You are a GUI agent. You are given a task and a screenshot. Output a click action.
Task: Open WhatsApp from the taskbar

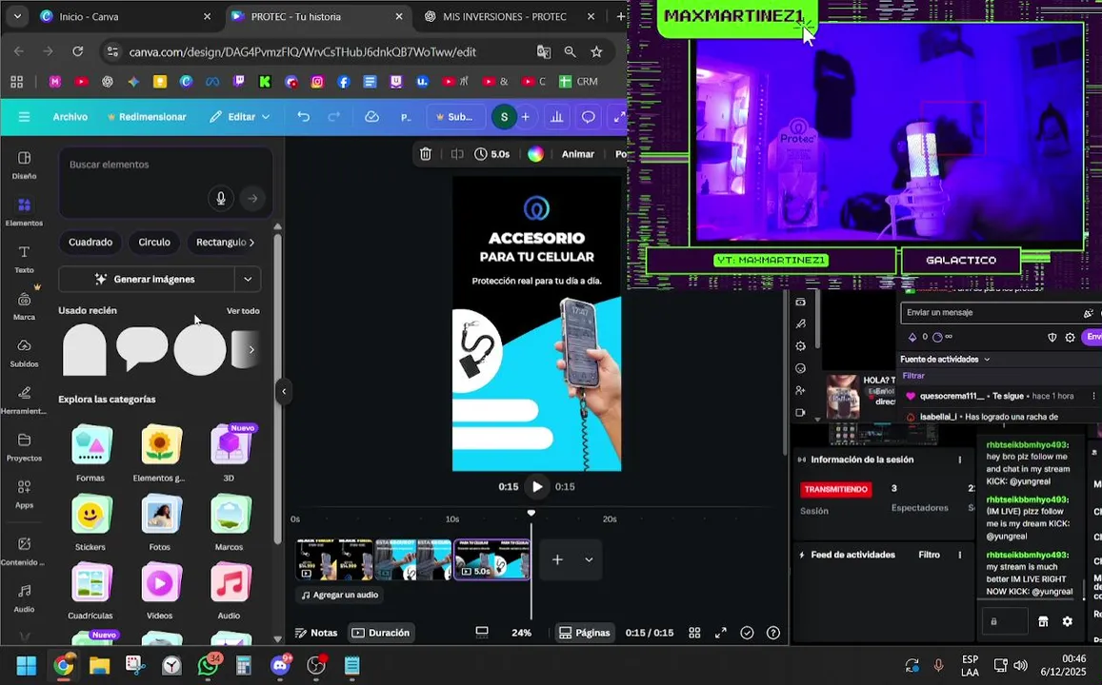pos(208,664)
